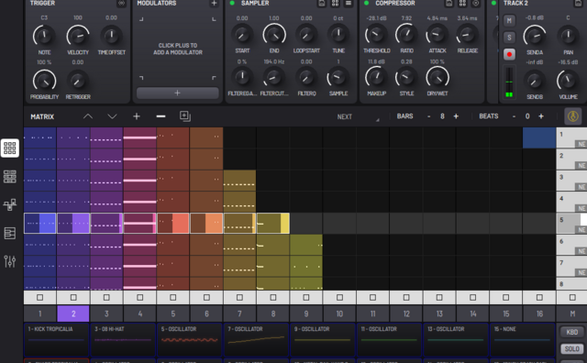Launch scene 1 button on the right

click(x=571, y=137)
